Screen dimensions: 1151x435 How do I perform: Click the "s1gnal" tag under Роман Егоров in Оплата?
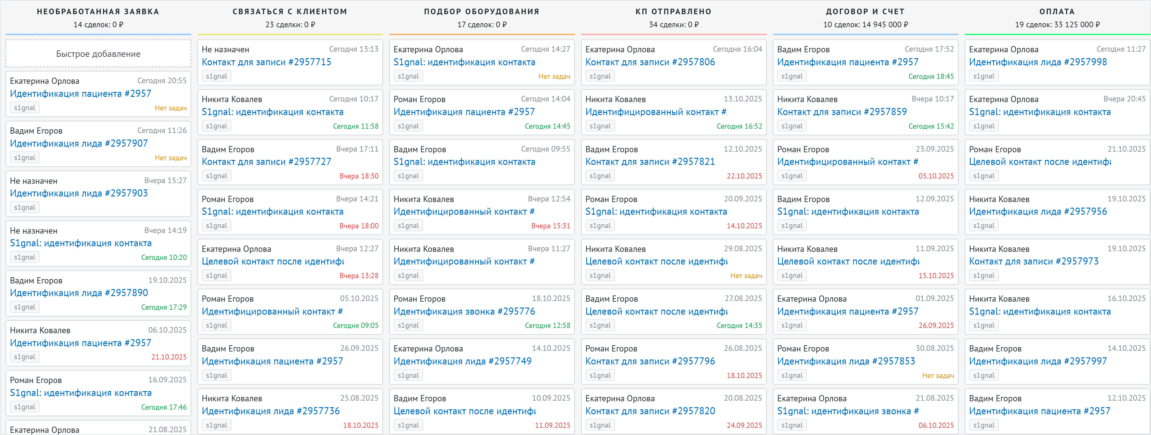coord(984,175)
